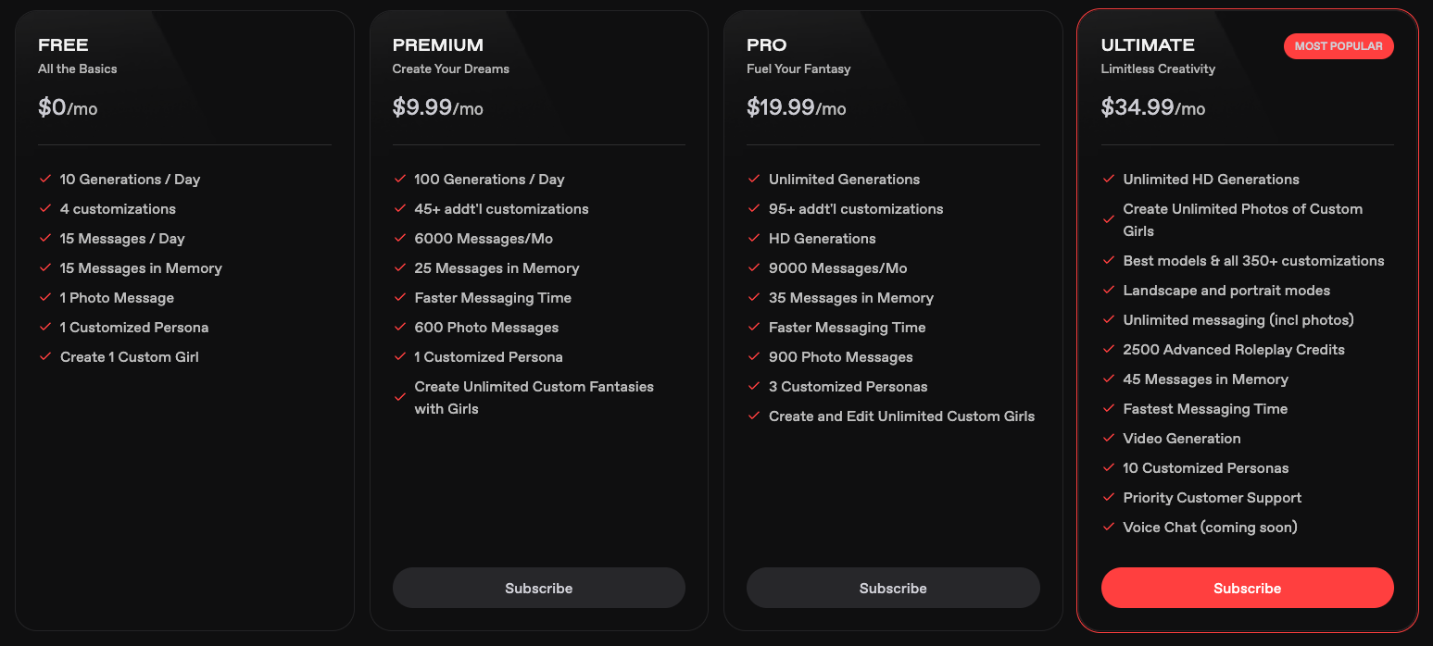Click checkmark next to Faster Messaging Time in Premium
The image size is (1433, 646).
click(400, 297)
